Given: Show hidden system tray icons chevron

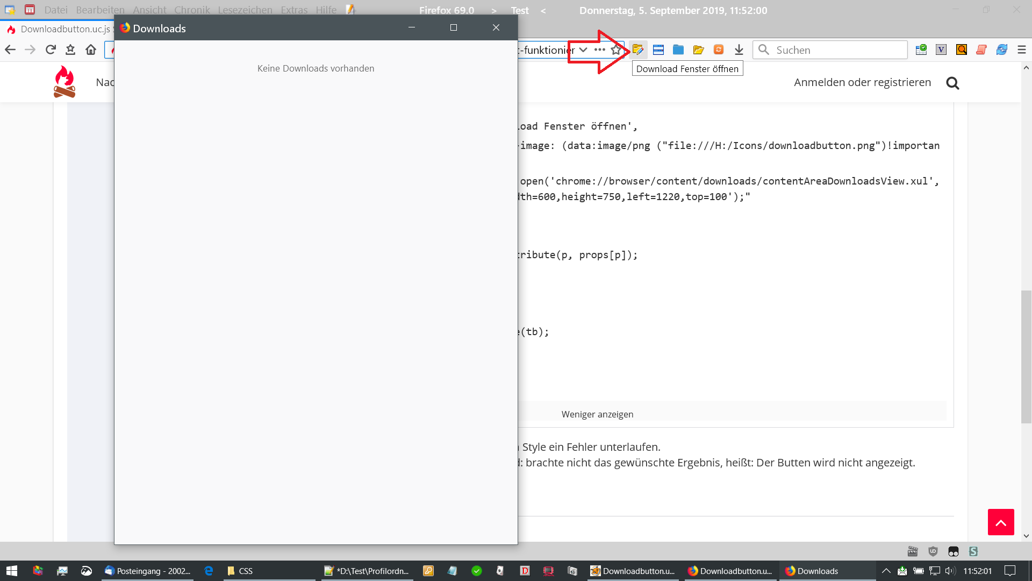Looking at the screenshot, I should 886,571.
